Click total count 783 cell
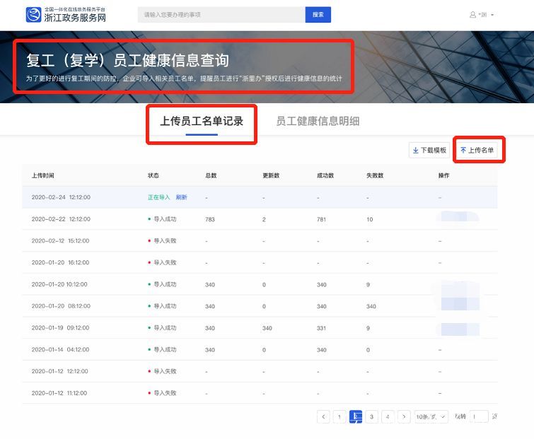 (210, 219)
